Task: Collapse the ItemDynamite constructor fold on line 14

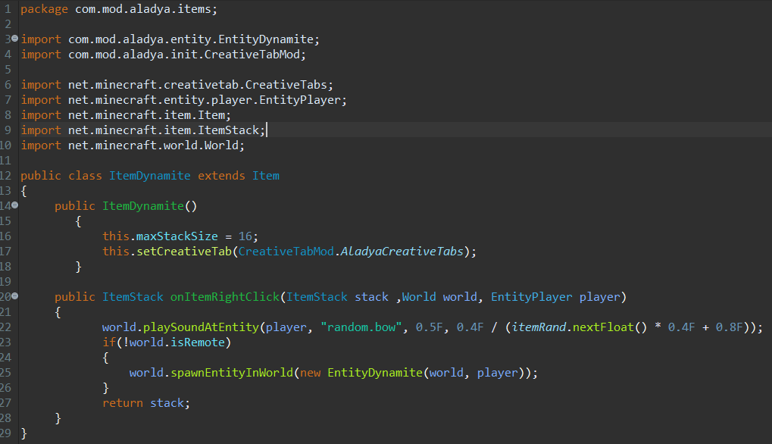Action: [15, 205]
